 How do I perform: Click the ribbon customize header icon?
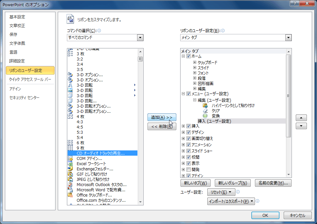[x=71, y=19]
